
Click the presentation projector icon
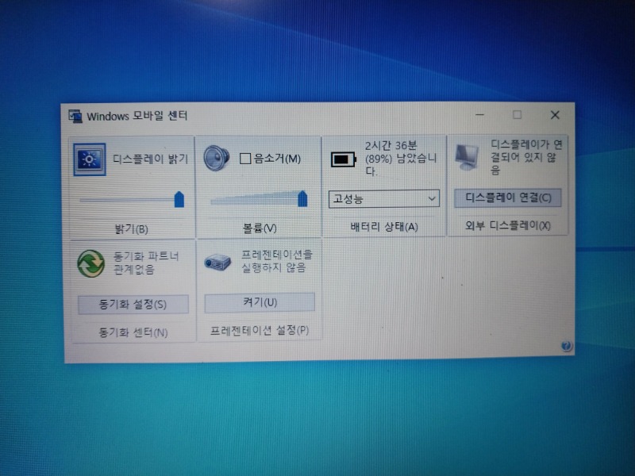pyautogui.click(x=217, y=263)
